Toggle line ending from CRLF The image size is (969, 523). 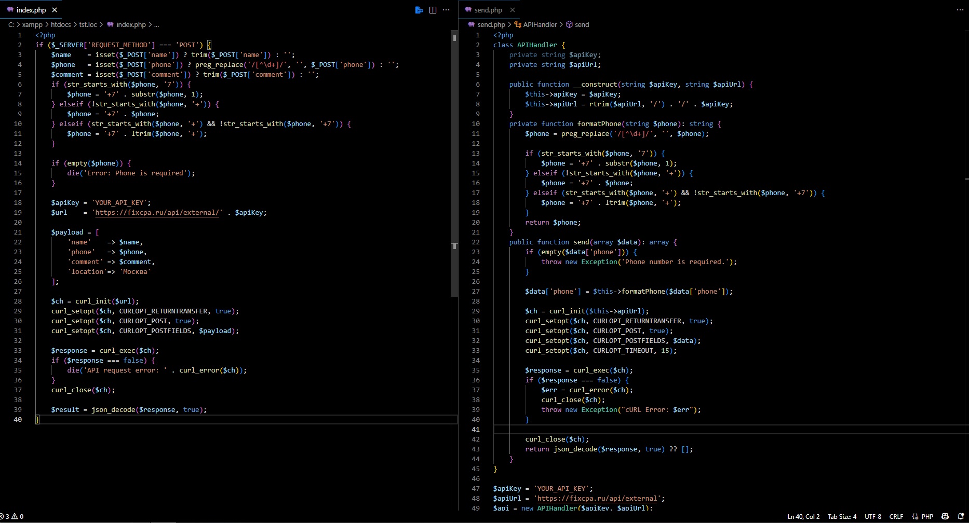point(896,516)
